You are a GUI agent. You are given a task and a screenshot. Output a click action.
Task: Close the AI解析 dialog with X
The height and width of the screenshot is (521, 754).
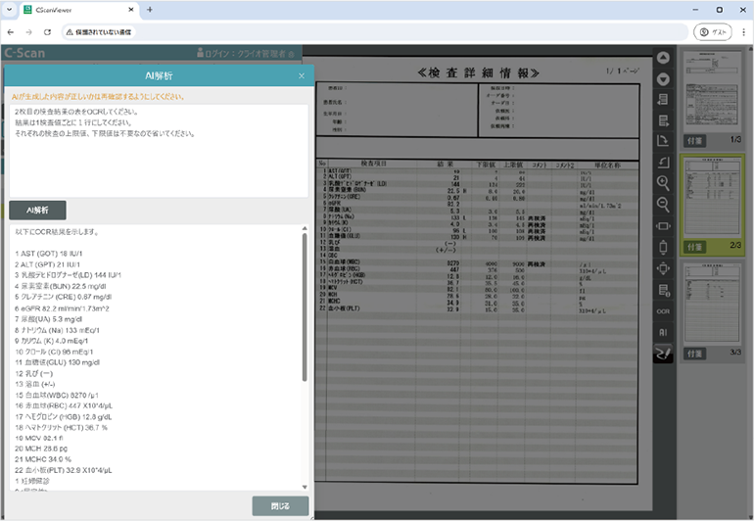302,75
